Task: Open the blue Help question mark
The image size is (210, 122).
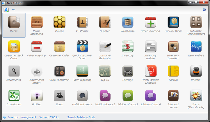Action: 204,10
